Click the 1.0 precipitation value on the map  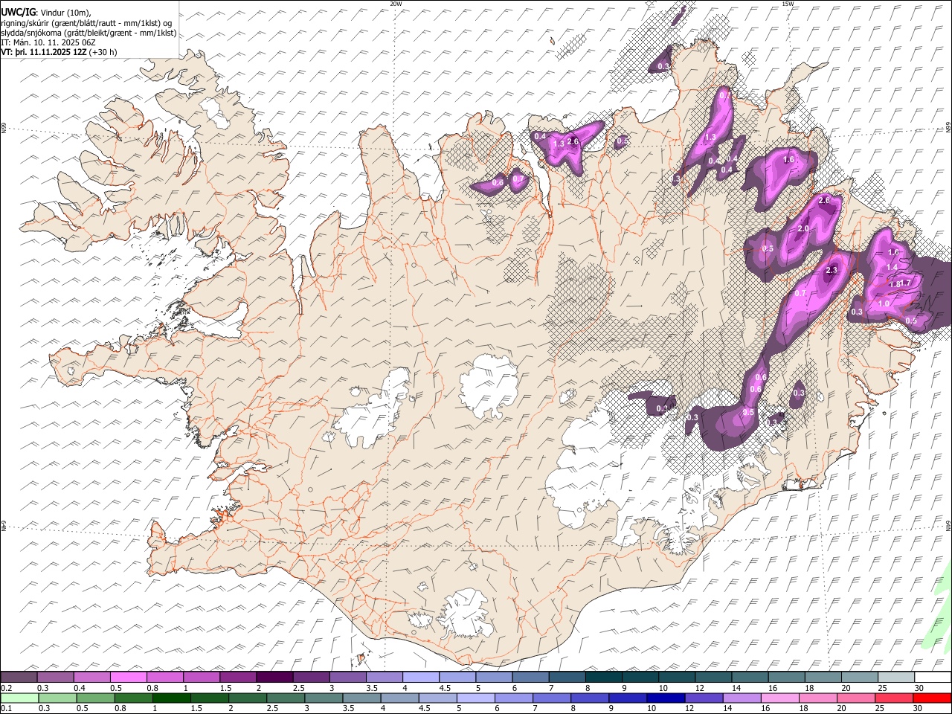tap(884, 303)
